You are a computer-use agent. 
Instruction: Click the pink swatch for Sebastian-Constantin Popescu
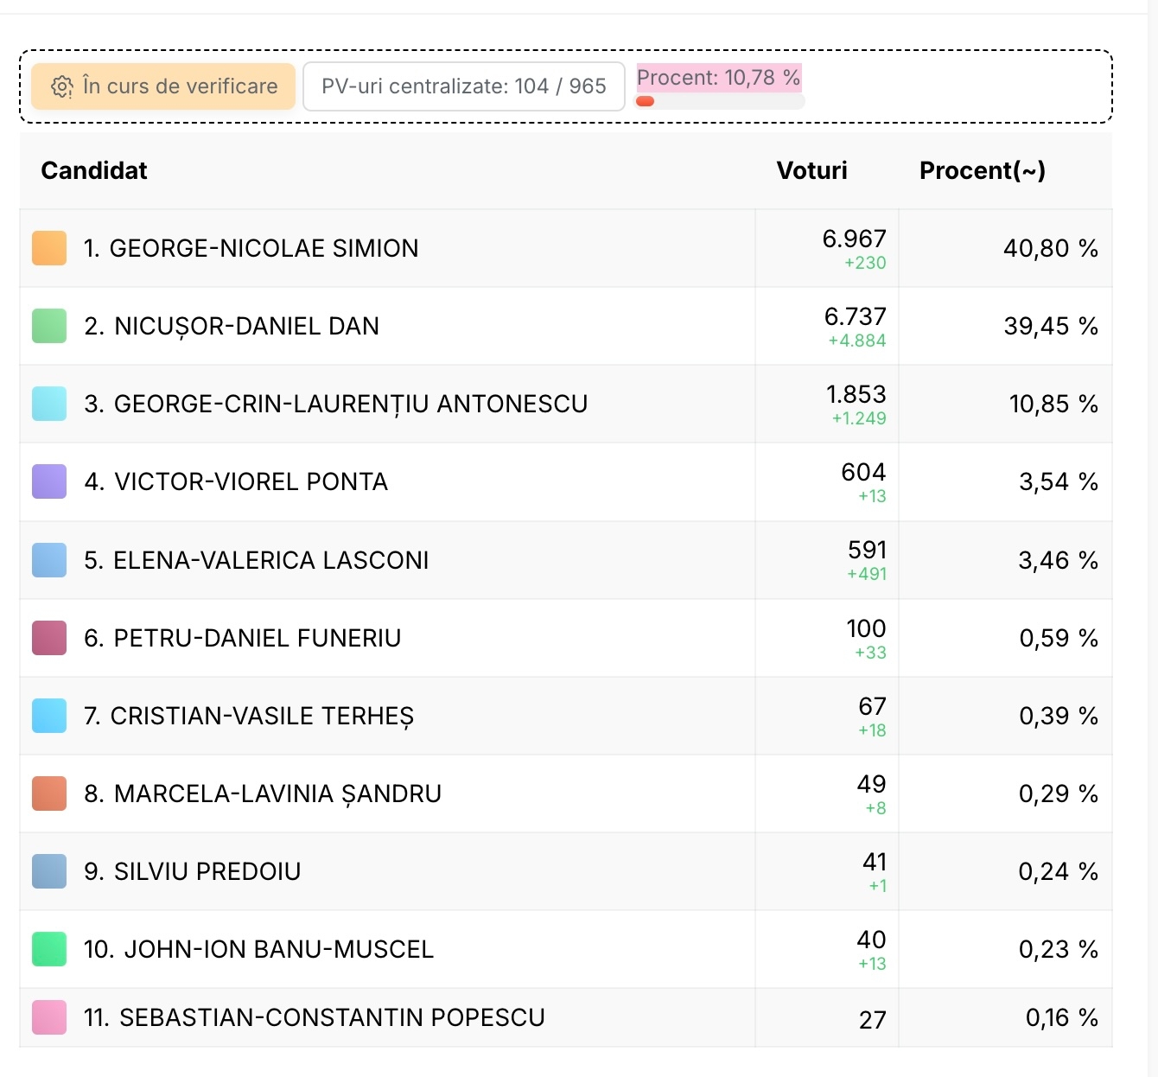(49, 1017)
